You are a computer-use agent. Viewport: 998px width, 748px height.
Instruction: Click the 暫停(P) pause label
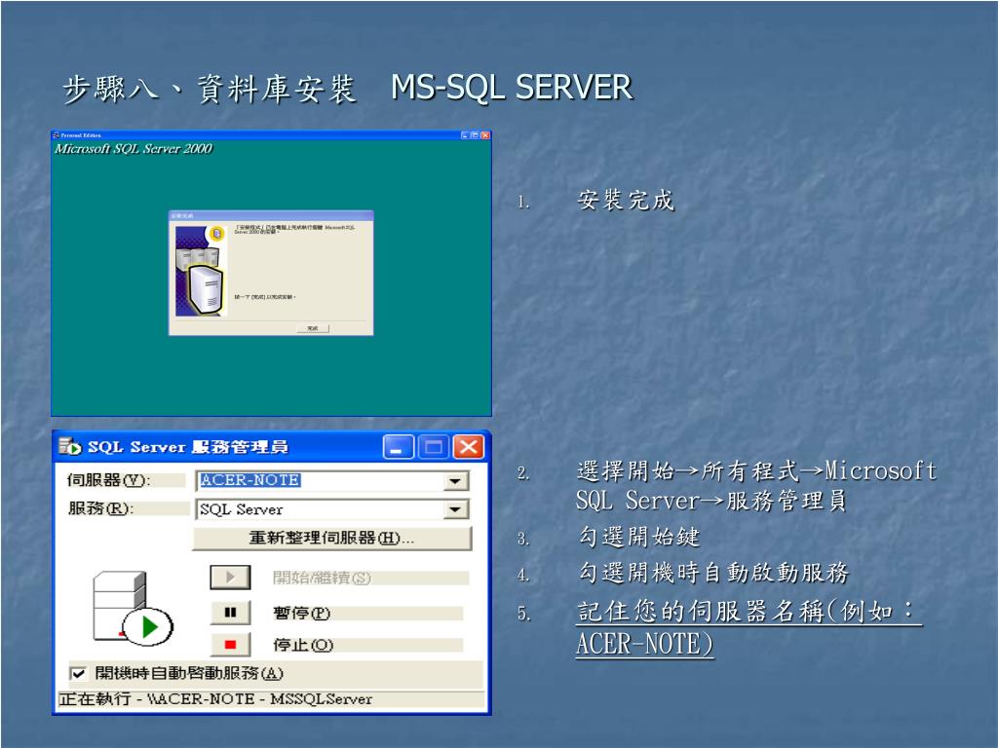(302, 614)
